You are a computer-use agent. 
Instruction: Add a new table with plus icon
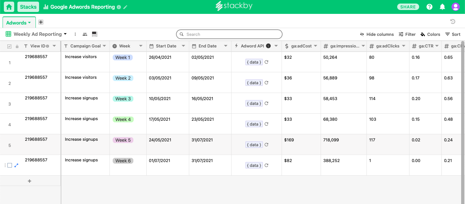41,22
